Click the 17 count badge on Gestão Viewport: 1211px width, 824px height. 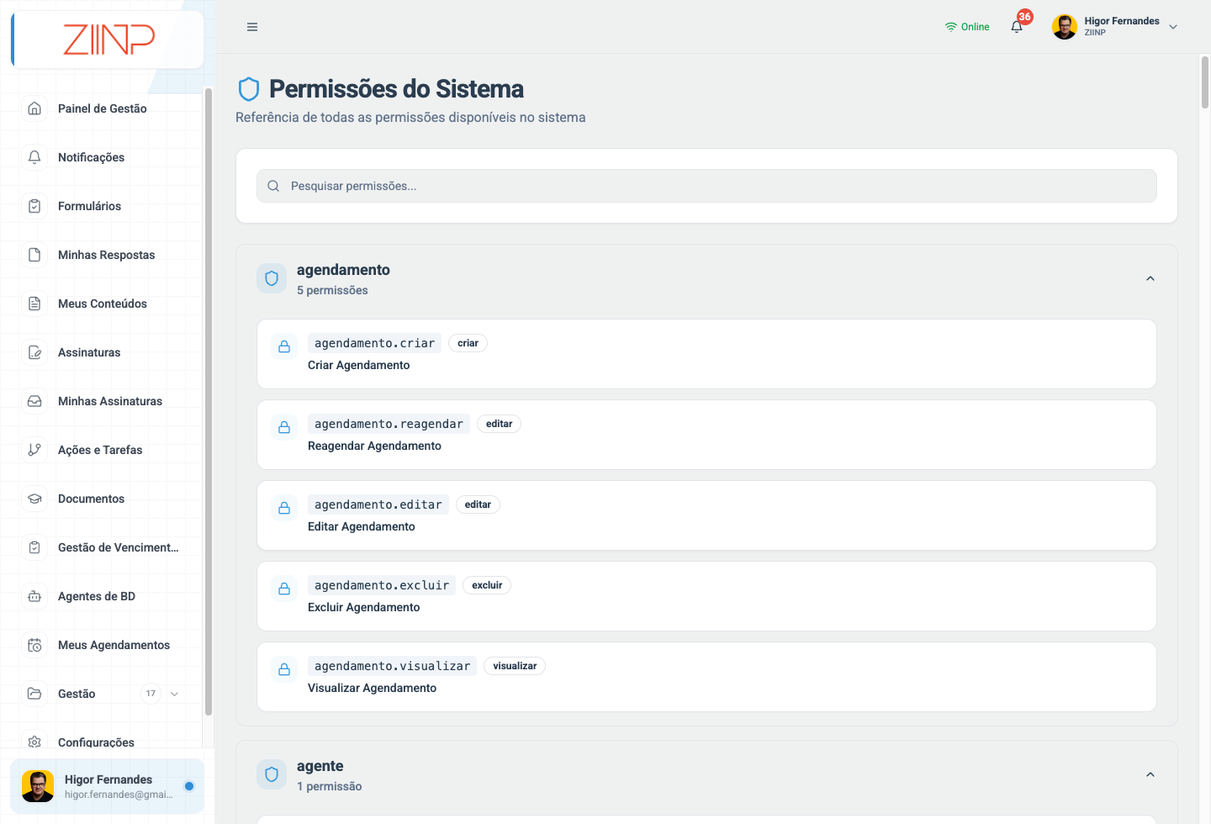pos(151,694)
